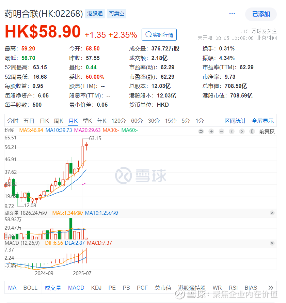Expand more indicators with double chevron
Screen dimensions: 286x303
pyautogui.click(x=271, y=288)
